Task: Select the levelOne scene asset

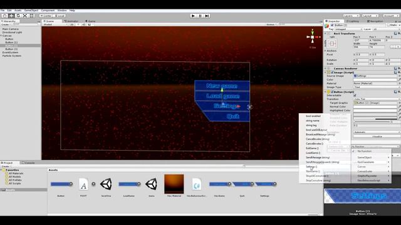Action: 106,184
